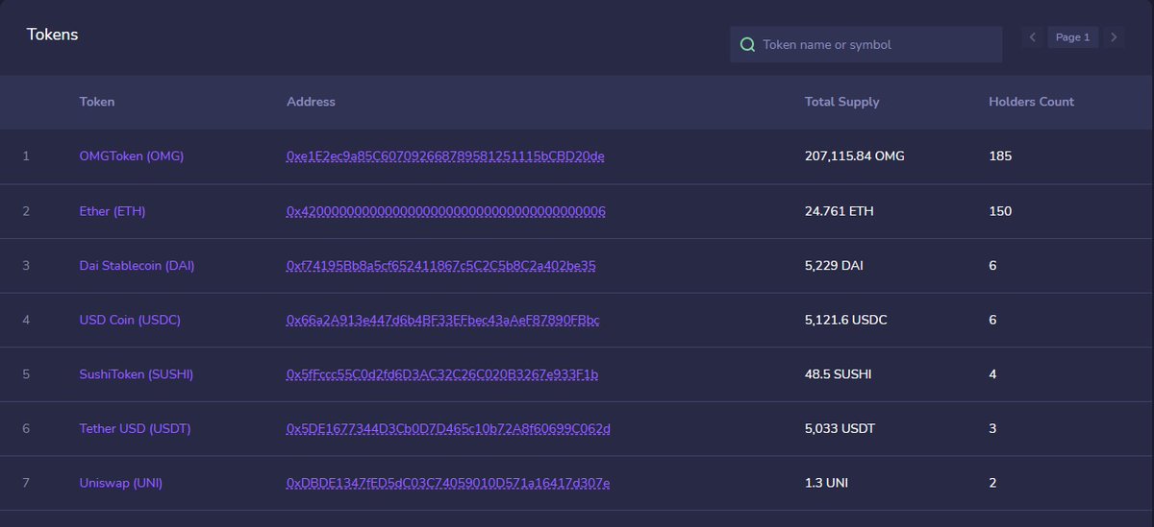Select total supply 5,033 USDT
The image size is (1154, 527).
(x=840, y=429)
